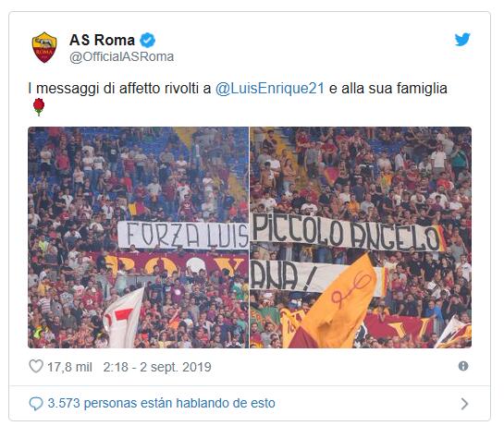Click the white flag in left photo

click(124, 318)
